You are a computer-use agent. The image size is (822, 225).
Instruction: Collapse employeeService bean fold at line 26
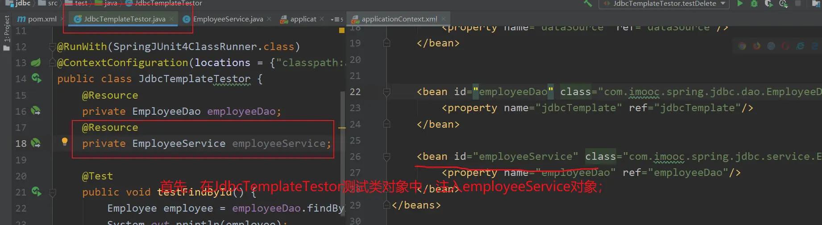[x=386, y=157]
